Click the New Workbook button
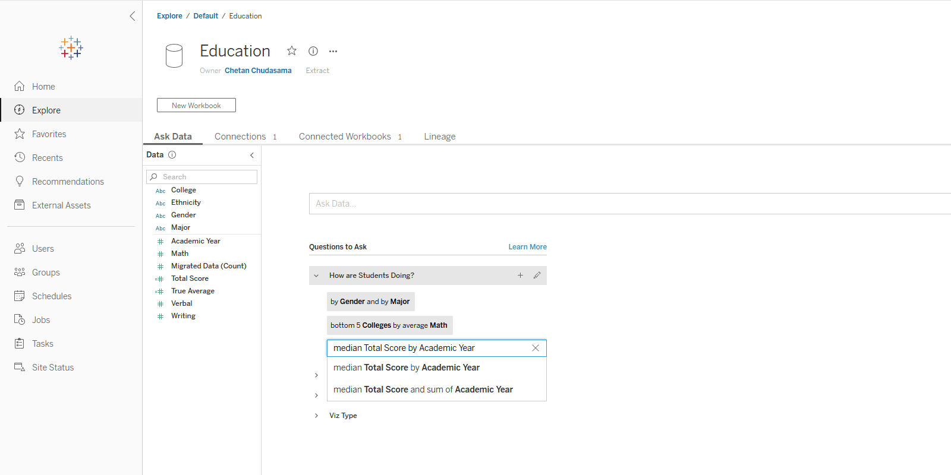Viewport: 951px width, 475px height. 196,105
